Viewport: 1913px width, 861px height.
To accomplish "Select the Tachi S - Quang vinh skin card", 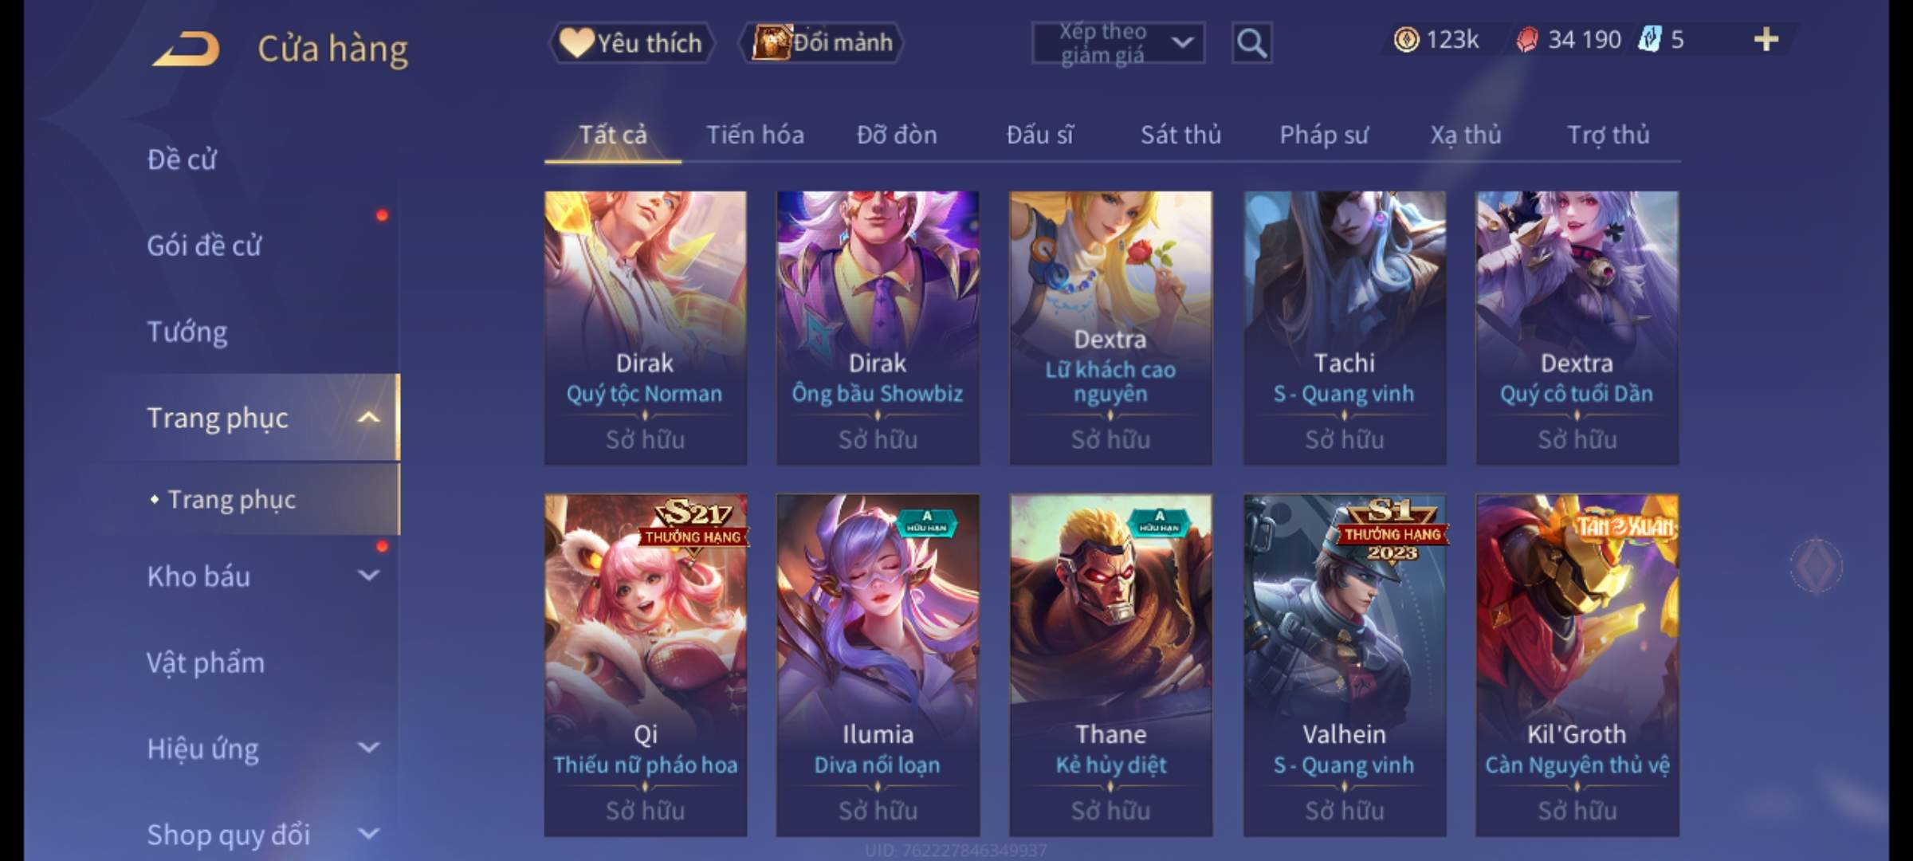I will click(x=1345, y=328).
